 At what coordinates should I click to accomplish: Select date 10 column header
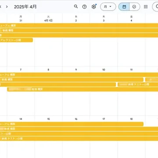click(104, 70)
